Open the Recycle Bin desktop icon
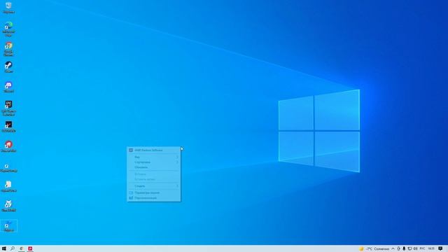Screen dimensions: 448x252 (x=8, y=8)
